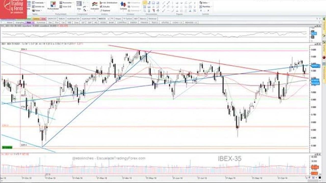The image size is (326, 183).
Task: Switch to the INDICES tab
Action: [103, 19]
